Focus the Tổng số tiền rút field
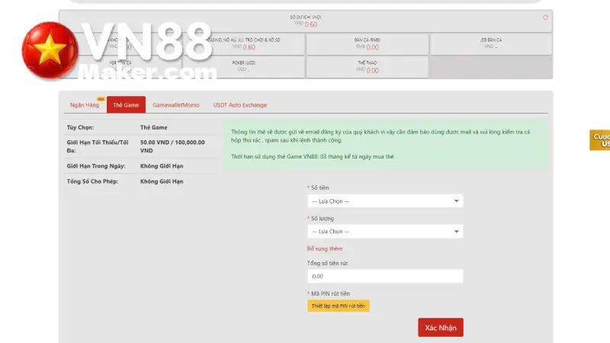This screenshot has height=343, width=610. [x=385, y=276]
